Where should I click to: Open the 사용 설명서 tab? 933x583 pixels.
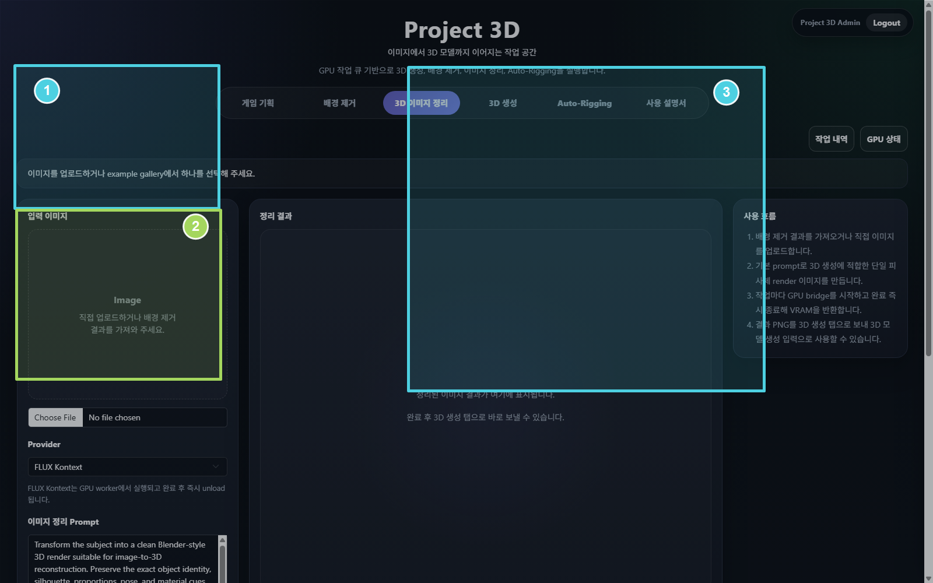(x=666, y=103)
